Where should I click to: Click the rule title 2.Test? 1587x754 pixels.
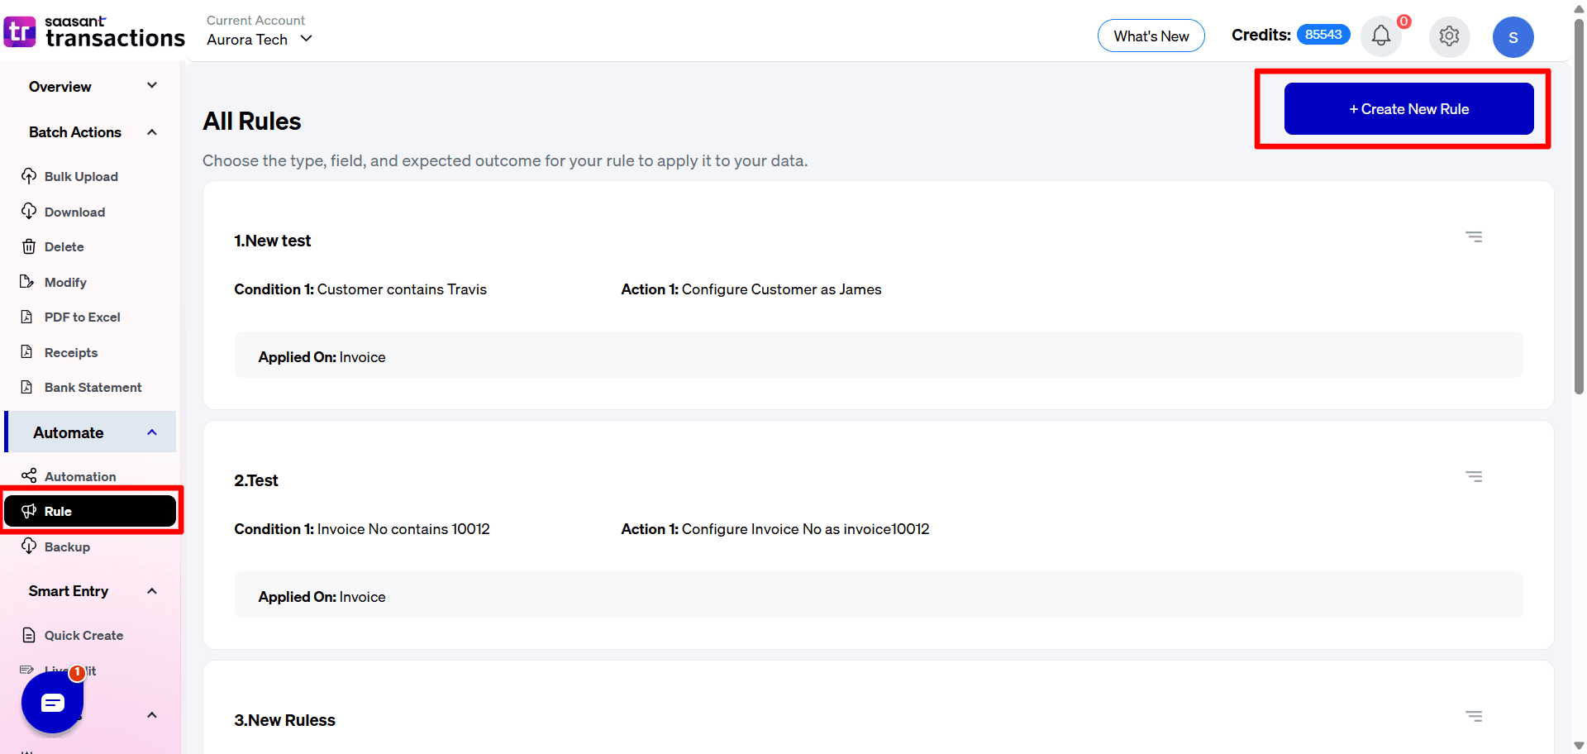pos(256,480)
